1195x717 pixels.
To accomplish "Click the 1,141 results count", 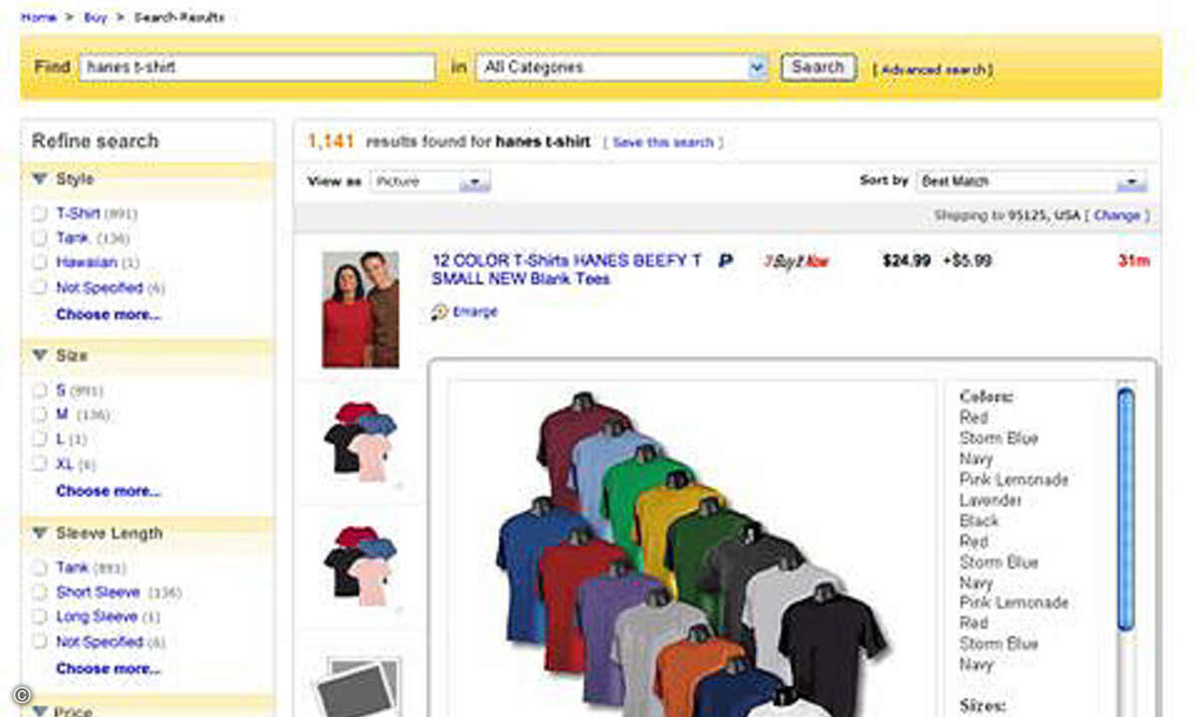I will tap(331, 141).
